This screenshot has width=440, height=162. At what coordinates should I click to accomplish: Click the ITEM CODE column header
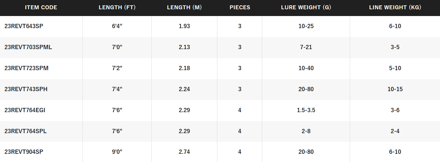point(41,7)
